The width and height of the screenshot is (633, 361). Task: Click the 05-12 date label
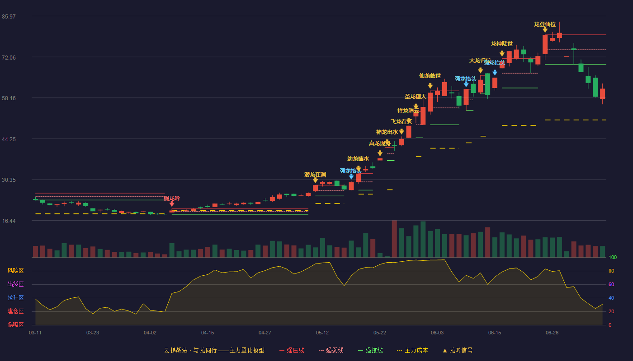(x=322, y=333)
